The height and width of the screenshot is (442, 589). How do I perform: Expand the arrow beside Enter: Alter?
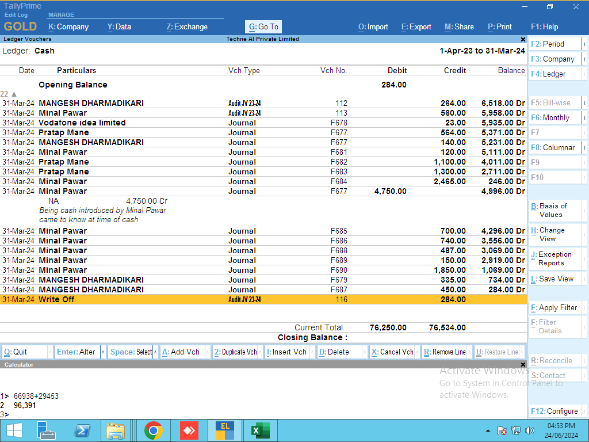pyautogui.click(x=103, y=352)
